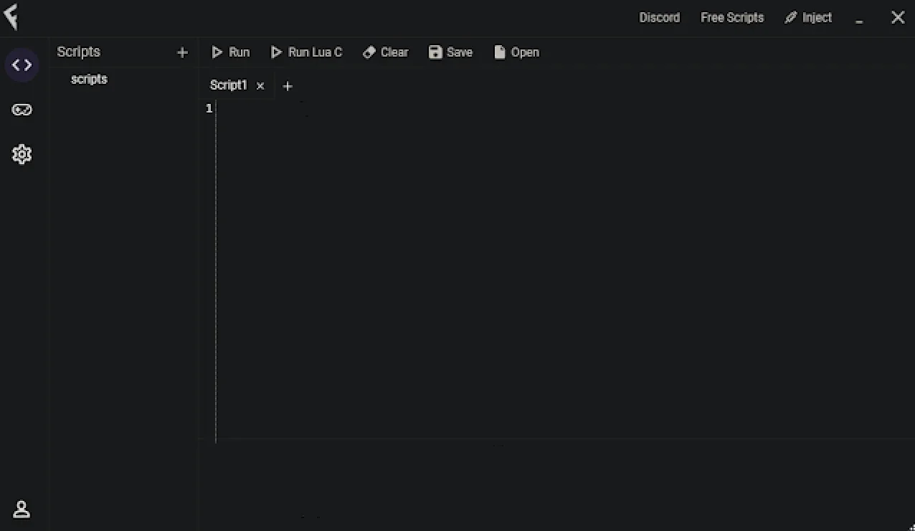Click the app logo in the top corner
Image resolution: width=915 pixels, height=531 pixels.
11,17
